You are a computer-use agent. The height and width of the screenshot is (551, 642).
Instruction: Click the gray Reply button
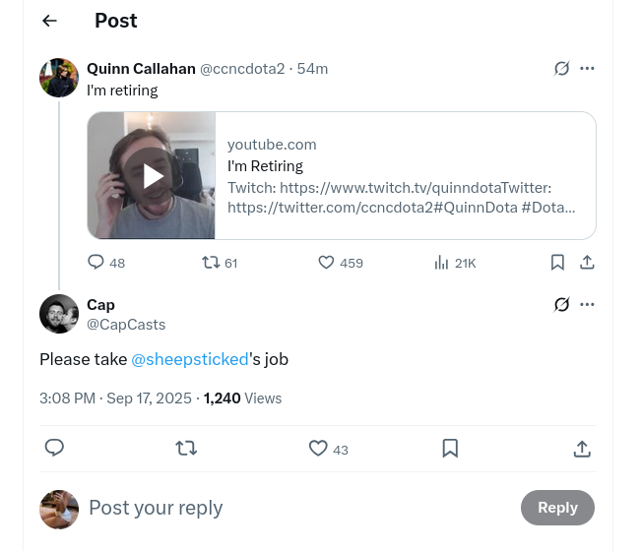[x=557, y=508]
